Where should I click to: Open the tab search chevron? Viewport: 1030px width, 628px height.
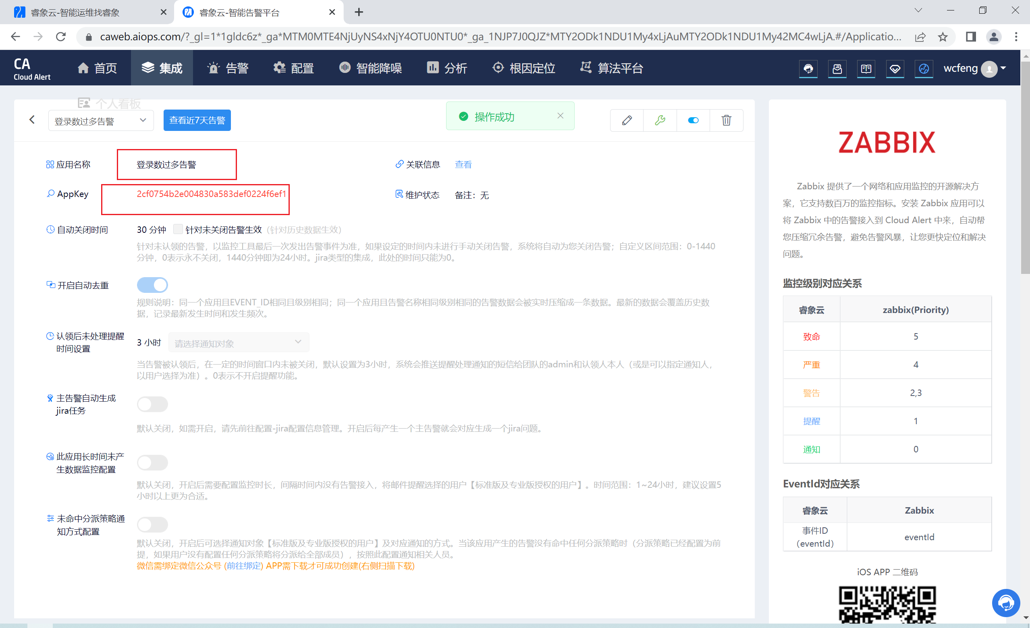918,10
